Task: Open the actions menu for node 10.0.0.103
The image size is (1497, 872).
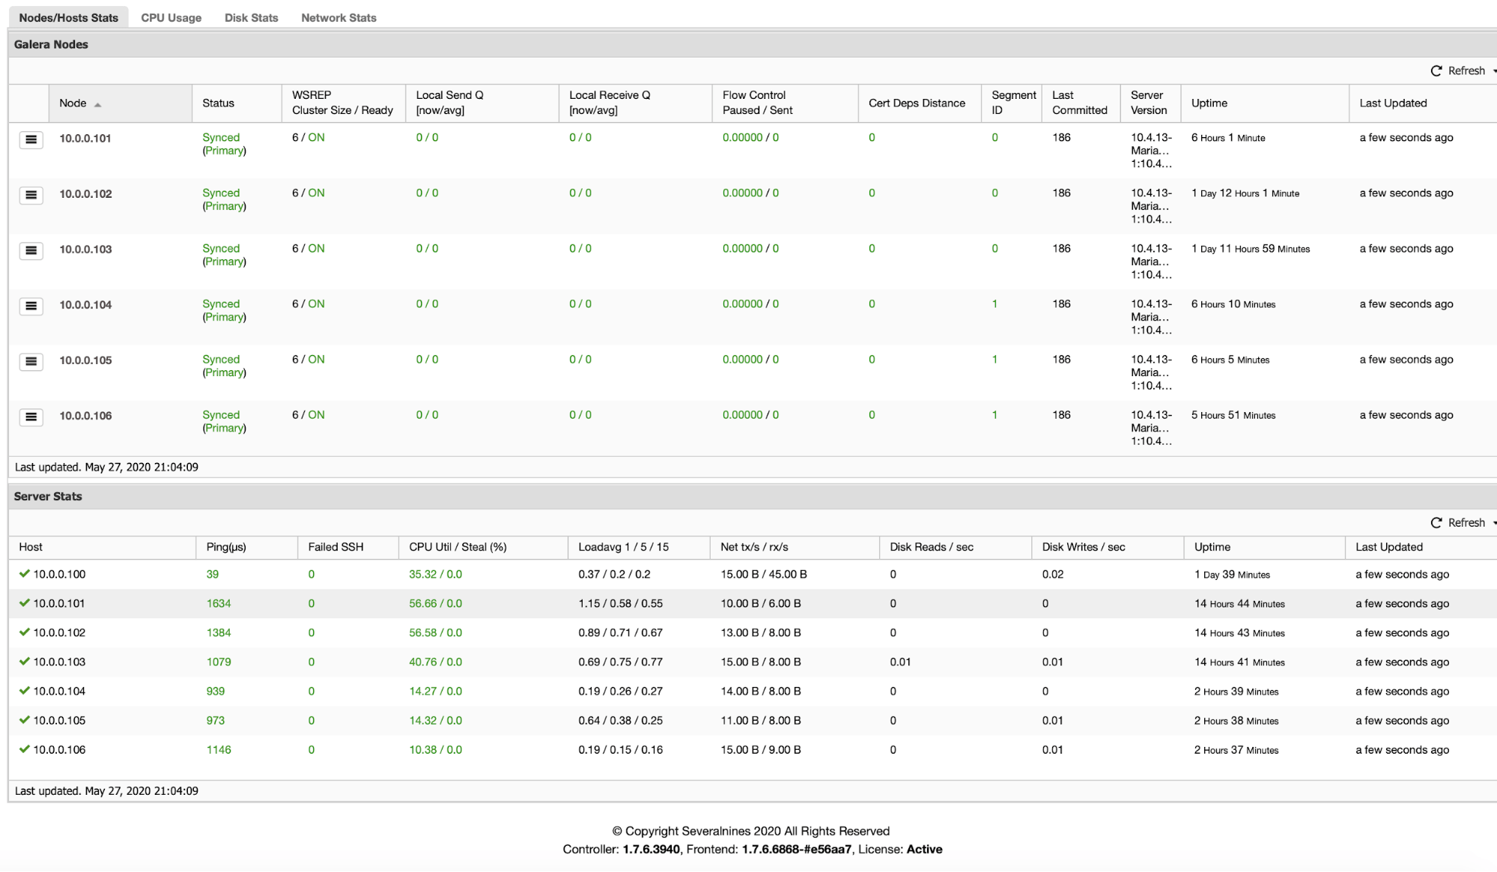Action: 31,250
